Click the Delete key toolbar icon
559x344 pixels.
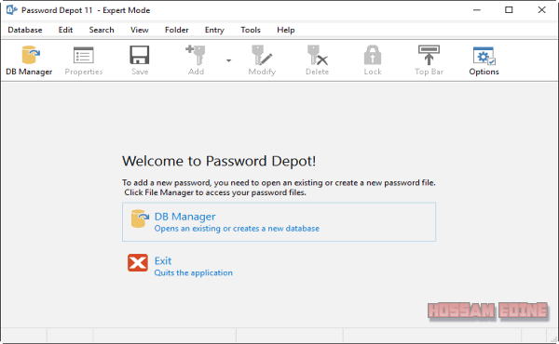(318, 55)
